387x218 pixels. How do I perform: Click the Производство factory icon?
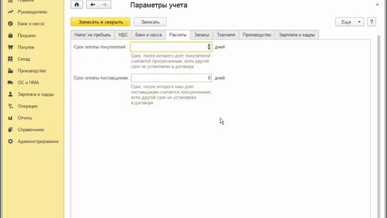[x=10, y=71]
